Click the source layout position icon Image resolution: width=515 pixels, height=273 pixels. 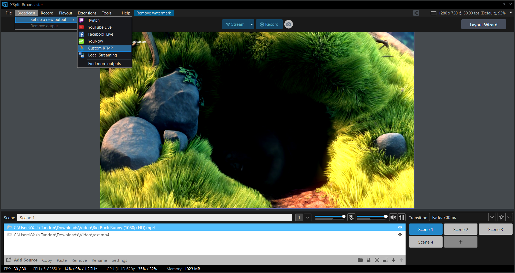385,260
